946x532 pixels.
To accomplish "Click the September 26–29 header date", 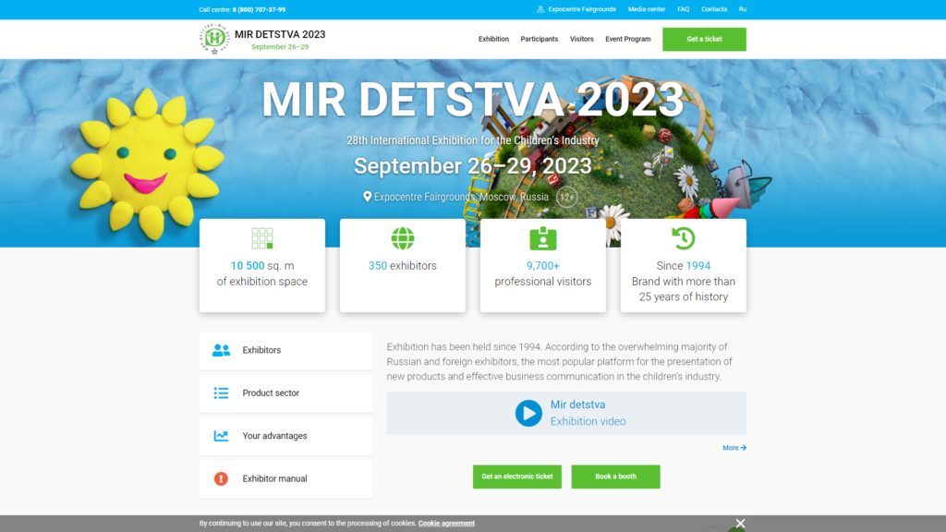I will (x=280, y=47).
